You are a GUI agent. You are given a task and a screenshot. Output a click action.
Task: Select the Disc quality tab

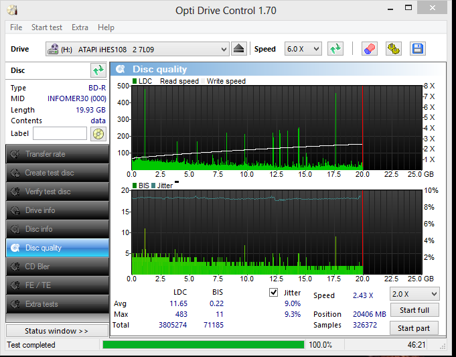58,248
